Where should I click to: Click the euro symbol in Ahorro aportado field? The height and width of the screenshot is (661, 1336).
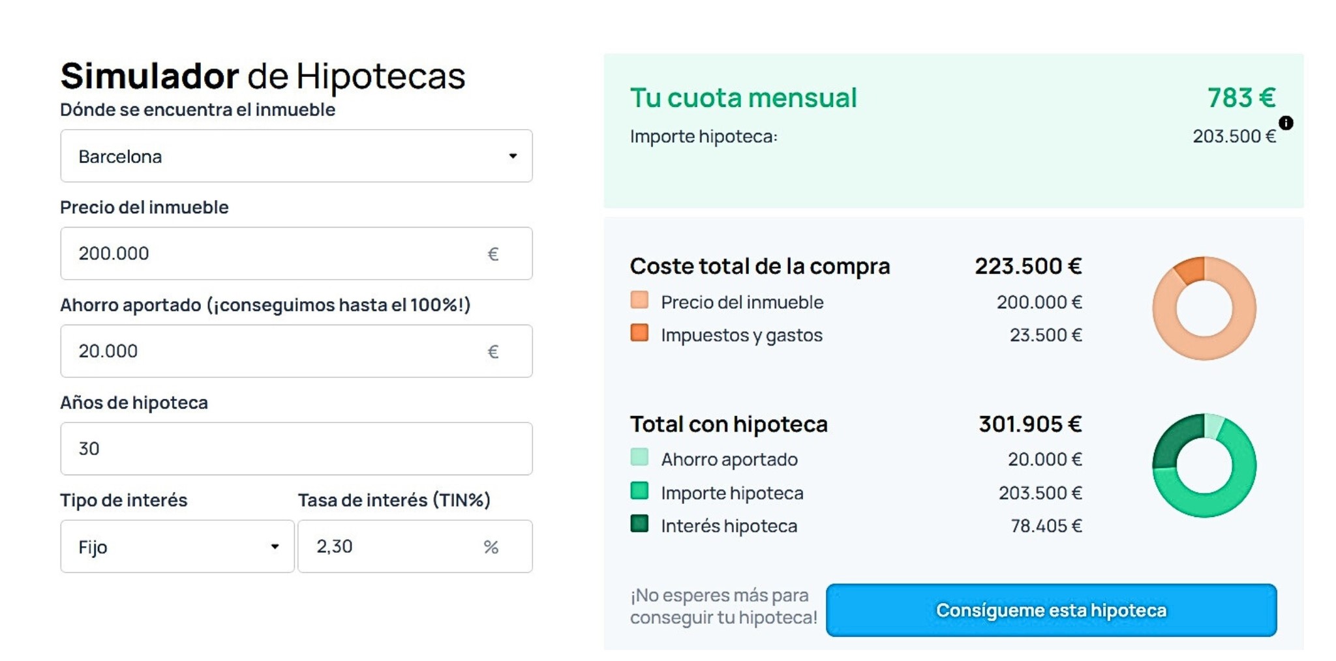click(494, 351)
